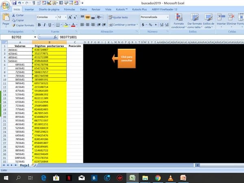The image size is (244, 183).
Task: Open Formato condicional menu
Action: [179, 21]
